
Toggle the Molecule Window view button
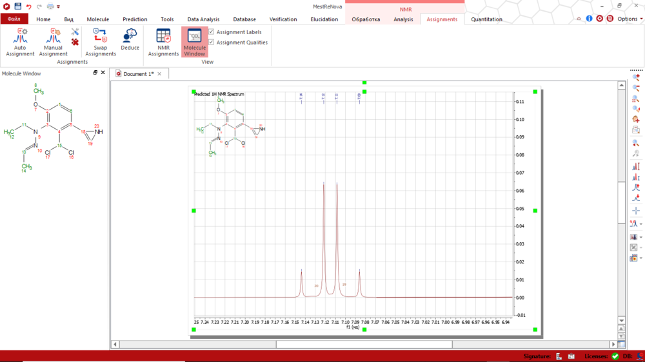point(195,43)
